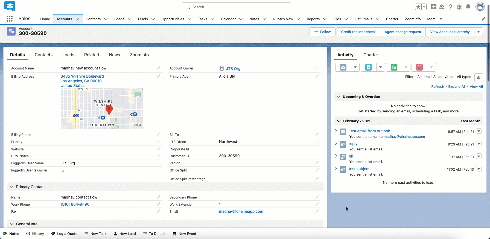This screenshot has height=239, width=490.
Task: Open the Opportunities nav dropdown chevron
Action: point(189,19)
